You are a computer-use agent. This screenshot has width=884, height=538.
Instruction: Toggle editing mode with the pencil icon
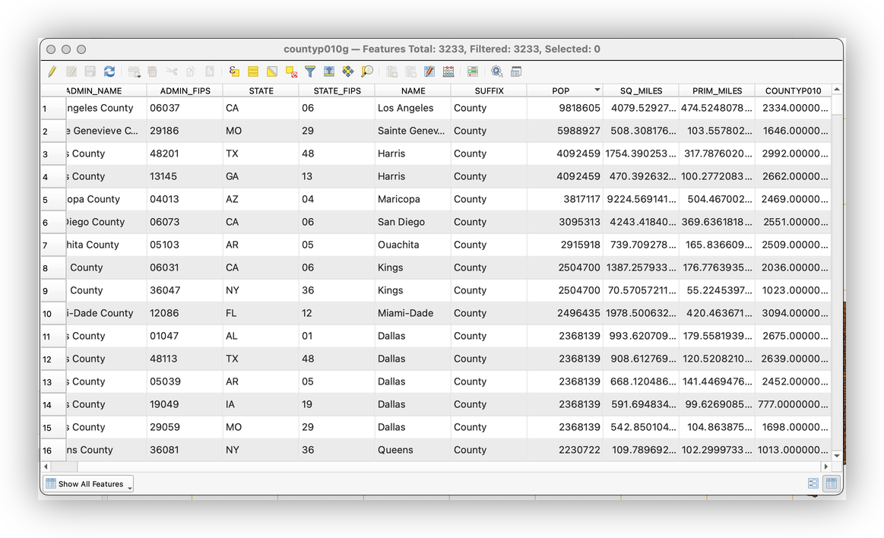tap(52, 71)
